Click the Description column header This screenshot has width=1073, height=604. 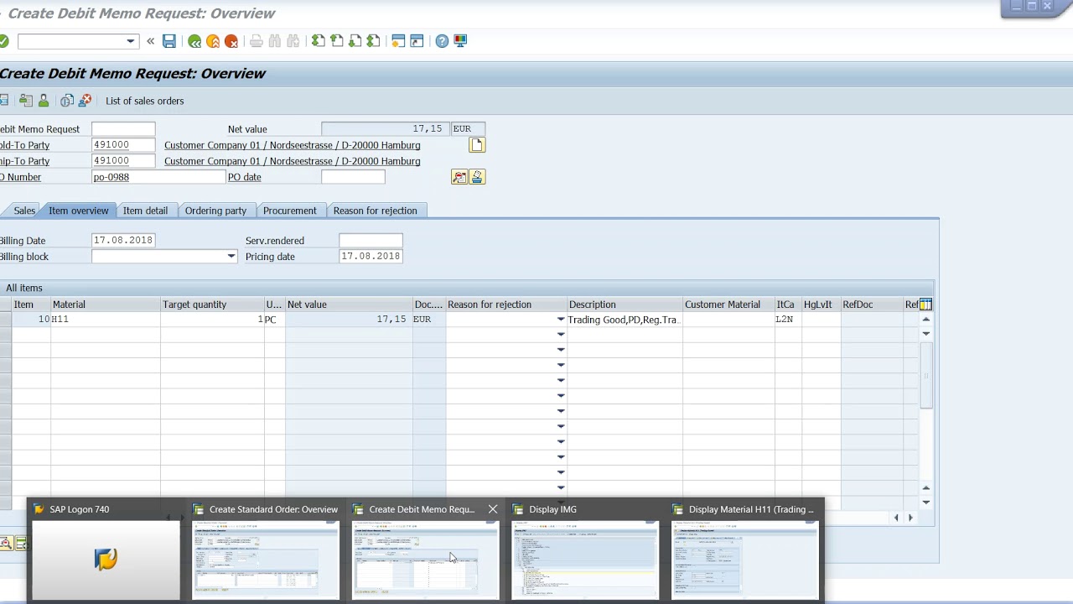(625, 305)
